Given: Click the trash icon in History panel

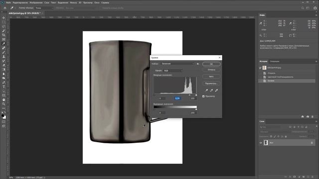Looking at the screenshot, I should 313,117.
